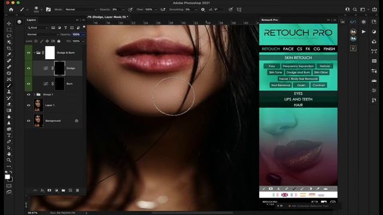The width and height of the screenshot is (383, 215).
Task: Select the Rectangular Marquee tool
Action: [x=9, y=29]
